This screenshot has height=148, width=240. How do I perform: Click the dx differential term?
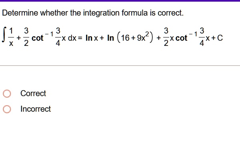pos(72,38)
